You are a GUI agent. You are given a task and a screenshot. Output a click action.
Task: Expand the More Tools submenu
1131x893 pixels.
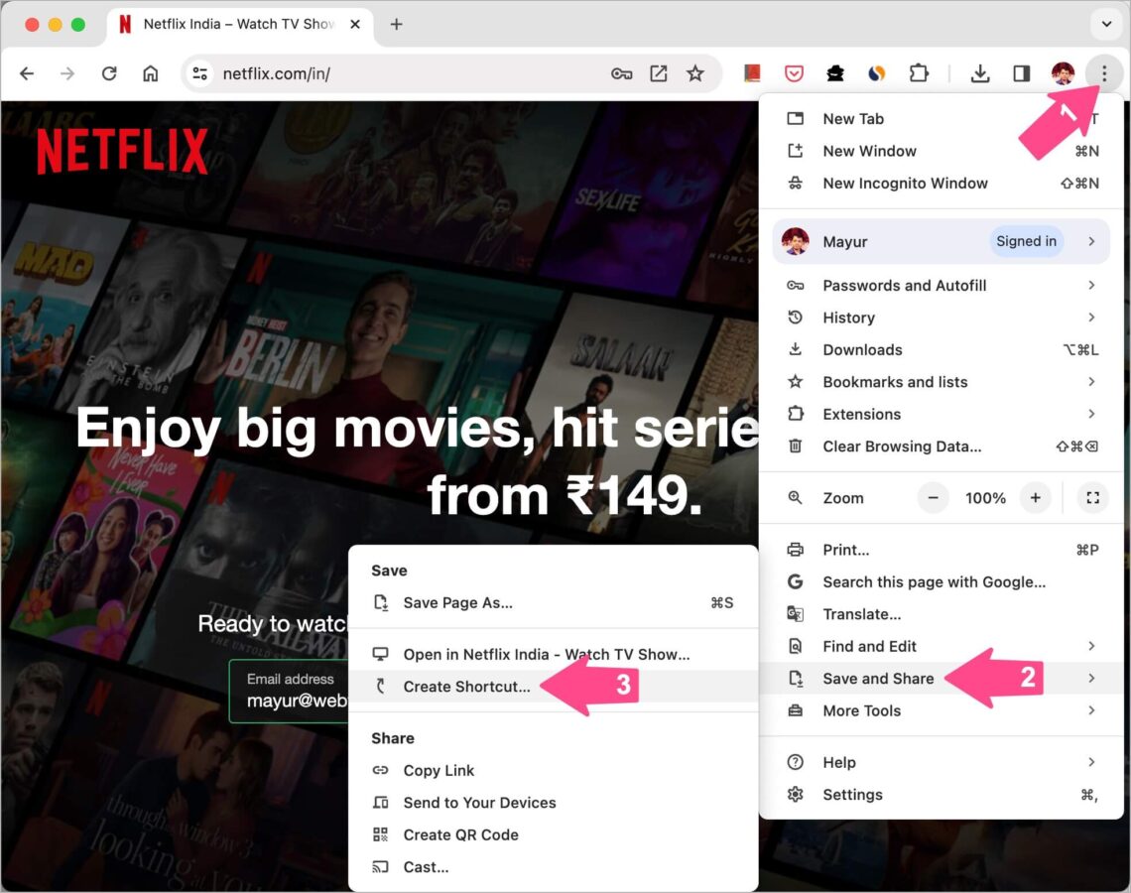tap(862, 710)
